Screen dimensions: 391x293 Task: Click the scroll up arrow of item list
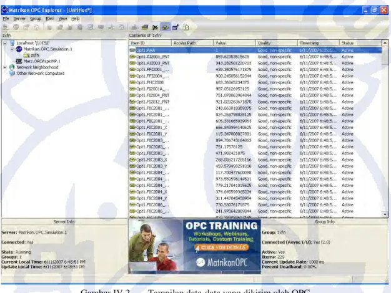(385, 43)
